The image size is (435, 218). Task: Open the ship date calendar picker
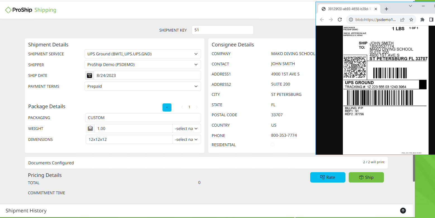89,75
